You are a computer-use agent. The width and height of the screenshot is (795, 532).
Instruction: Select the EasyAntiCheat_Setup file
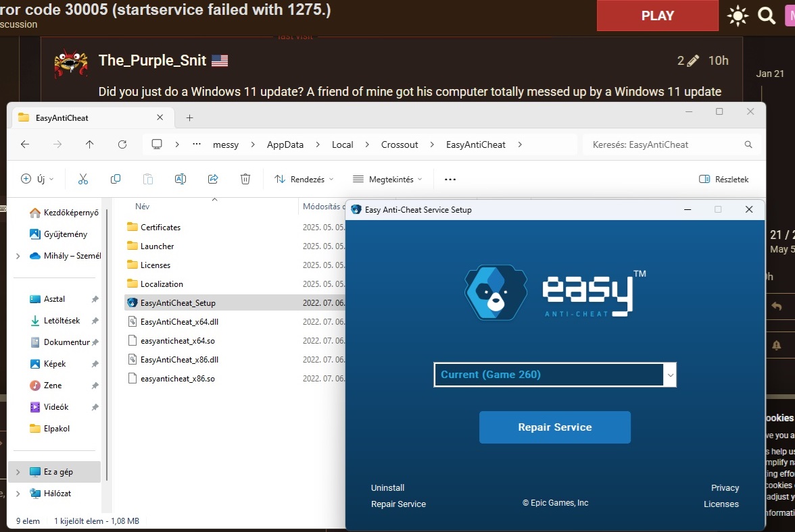[178, 302]
